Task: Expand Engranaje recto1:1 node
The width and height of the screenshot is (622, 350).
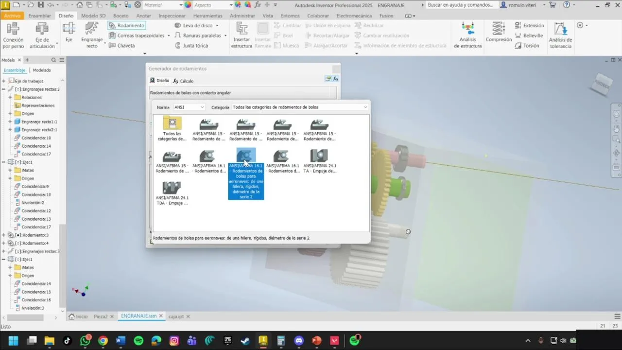Action: tap(10, 122)
